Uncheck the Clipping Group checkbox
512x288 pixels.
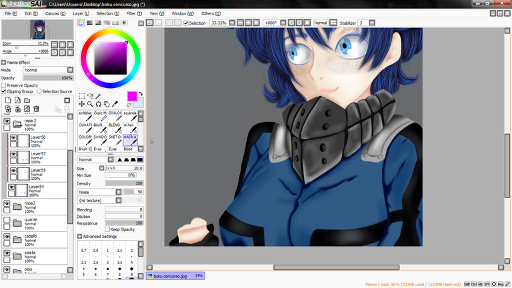(3, 91)
